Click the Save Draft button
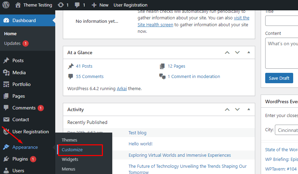 pyautogui.click(x=279, y=78)
